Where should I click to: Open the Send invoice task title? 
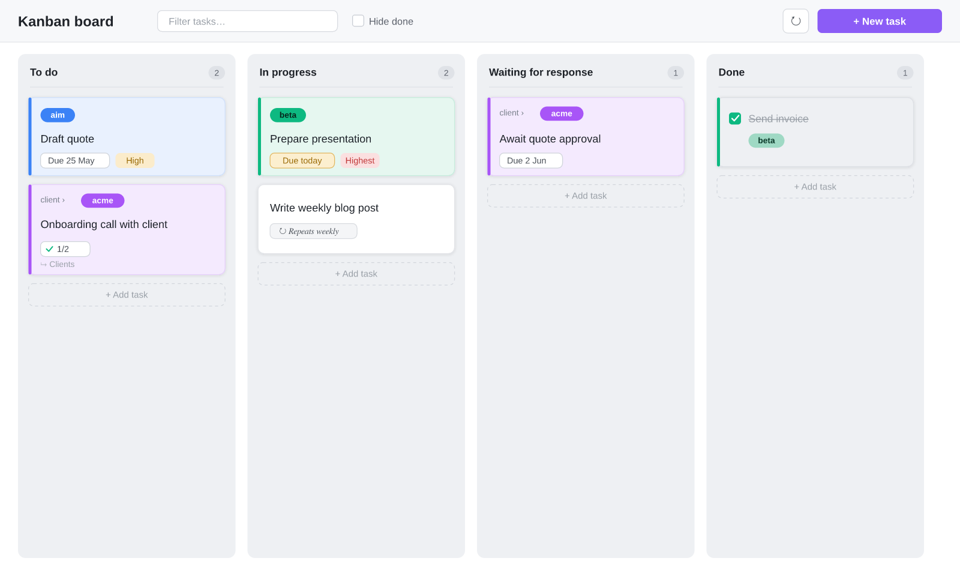point(778,119)
